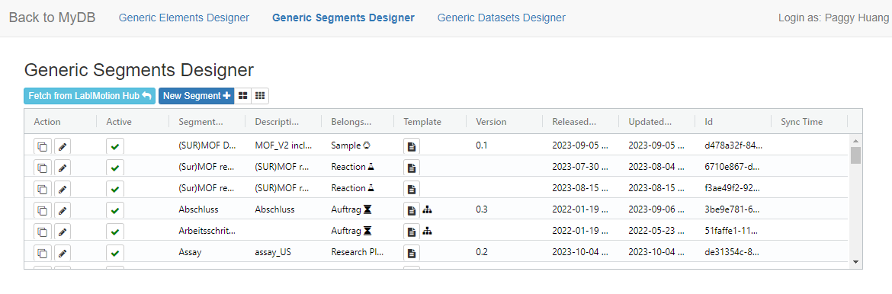The image size is (892, 294).
Task: Open the template of segment Id 6710e867
Action: [x=412, y=168]
